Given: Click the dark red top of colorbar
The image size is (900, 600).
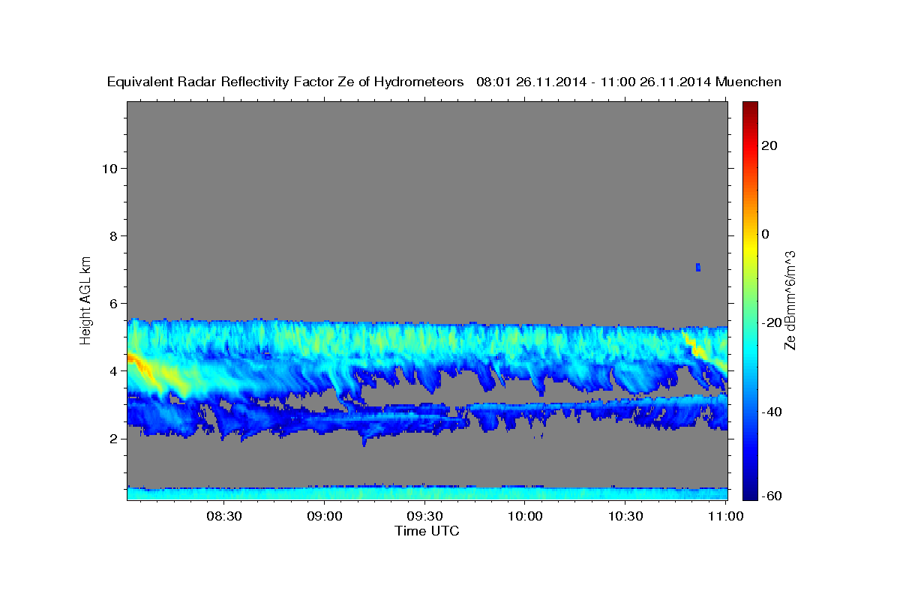Looking at the screenshot, I should (x=750, y=107).
